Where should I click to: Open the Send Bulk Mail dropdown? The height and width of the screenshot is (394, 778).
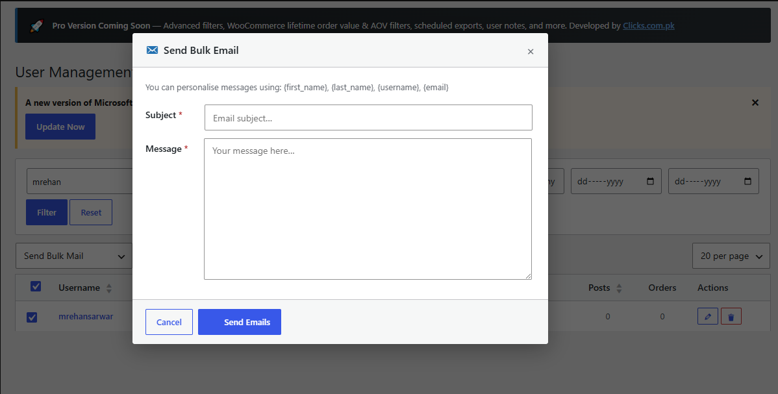[x=74, y=256]
